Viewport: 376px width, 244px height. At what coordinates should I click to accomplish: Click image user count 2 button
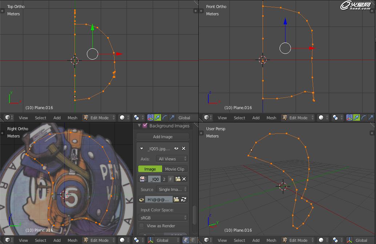pos(164,179)
